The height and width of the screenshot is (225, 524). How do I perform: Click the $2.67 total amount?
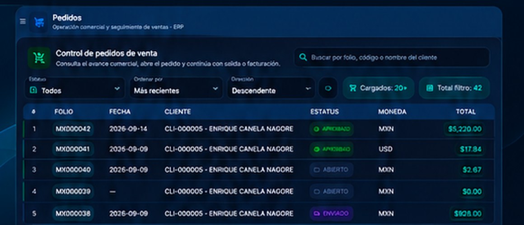472,170
